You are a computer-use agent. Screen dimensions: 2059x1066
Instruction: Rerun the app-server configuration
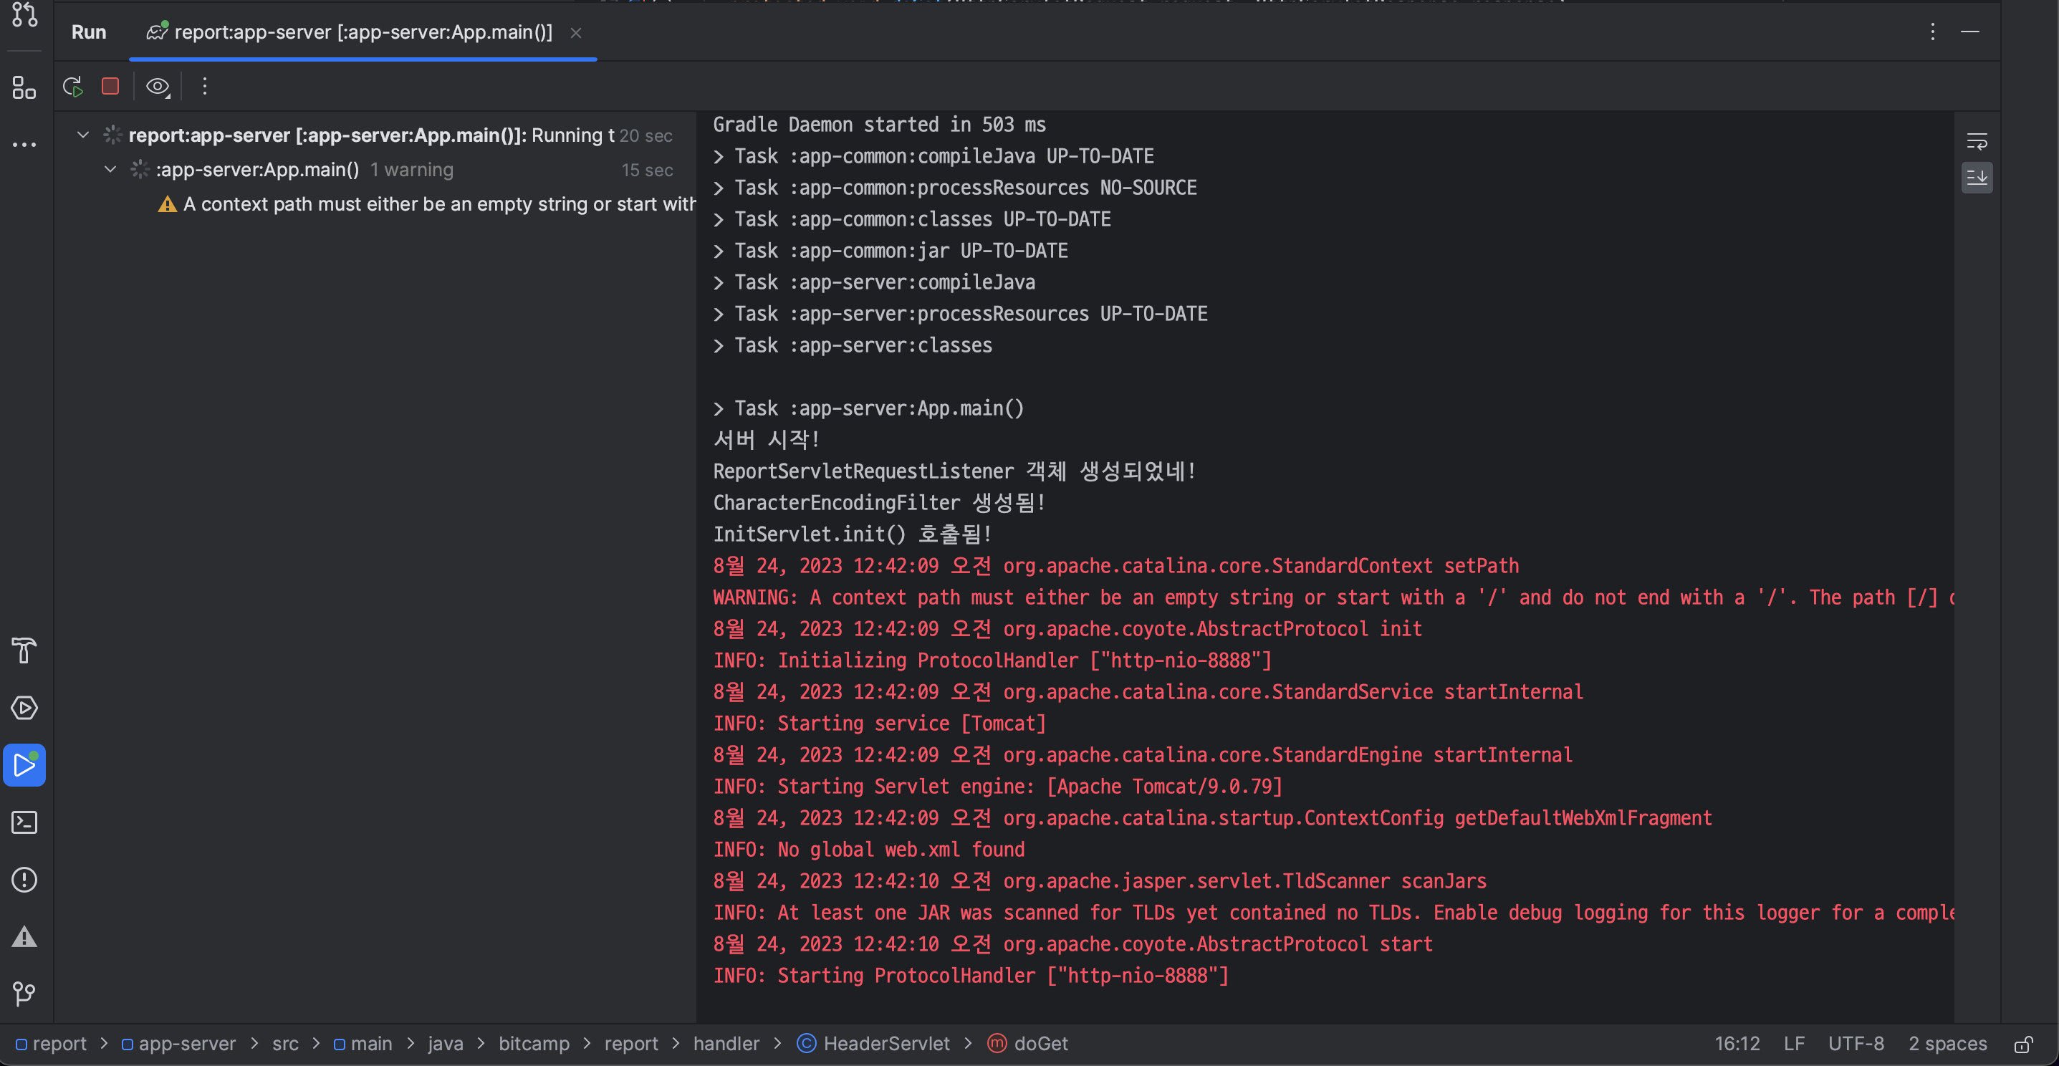coord(73,86)
